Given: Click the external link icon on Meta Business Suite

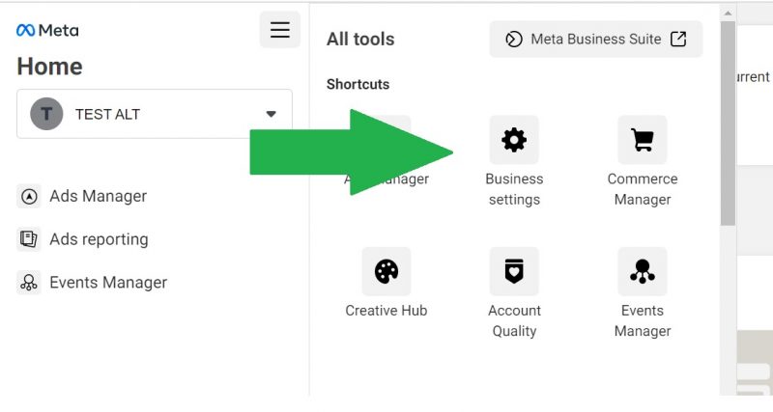Looking at the screenshot, I should point(678,40).
